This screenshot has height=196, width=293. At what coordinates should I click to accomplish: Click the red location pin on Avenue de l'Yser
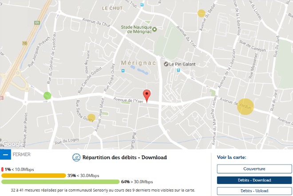[x=146, y=96]
